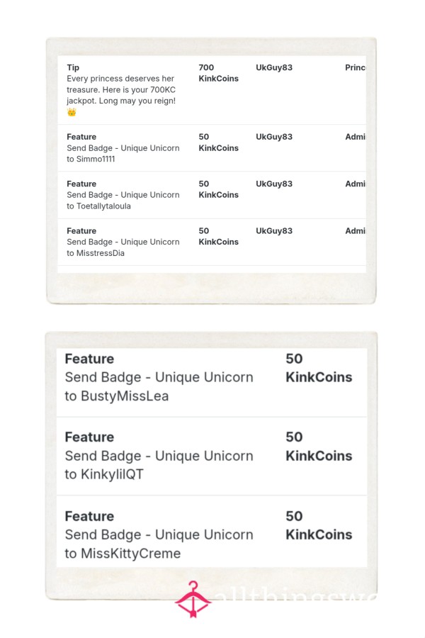Click the allthingsworn watermark text
Screen dimensions: 425x638
[x=296, y=597]
